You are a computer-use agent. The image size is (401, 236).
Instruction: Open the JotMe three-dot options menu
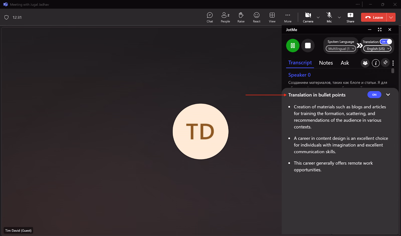pyautogui.click(x=393, y=63)
